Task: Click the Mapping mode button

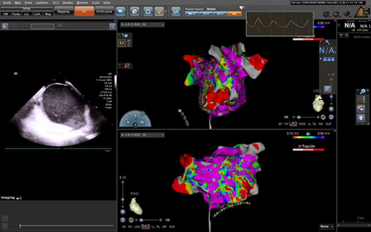Action: pyautogui.click(x=63, y=11)
